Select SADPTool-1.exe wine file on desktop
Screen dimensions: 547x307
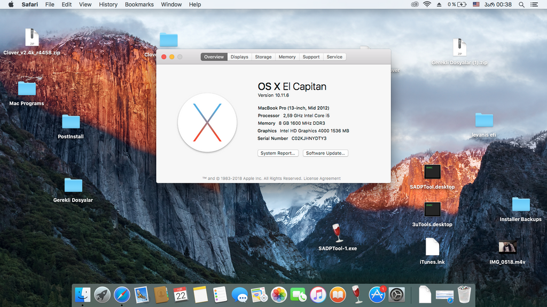(x=338, y=237)
